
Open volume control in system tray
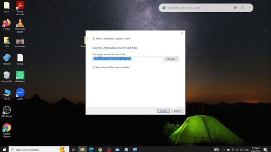pyautogui.click(x=241, y=149)
